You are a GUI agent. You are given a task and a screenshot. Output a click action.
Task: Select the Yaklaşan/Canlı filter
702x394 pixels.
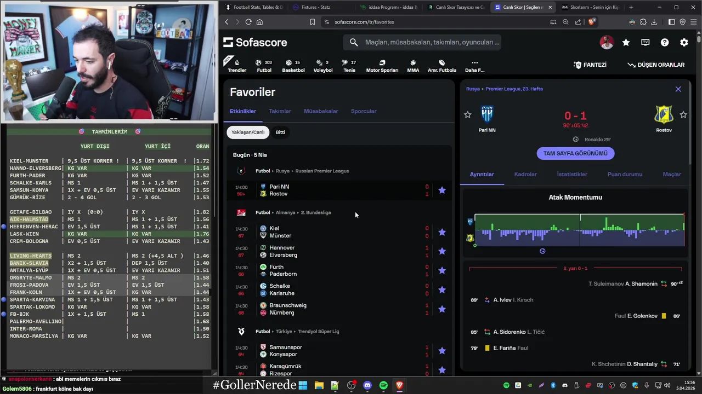click(248, 132)
